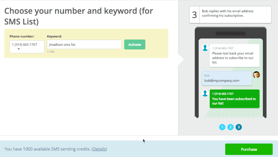Go to step 1 in the slide pager

click(x=222, y=127)
